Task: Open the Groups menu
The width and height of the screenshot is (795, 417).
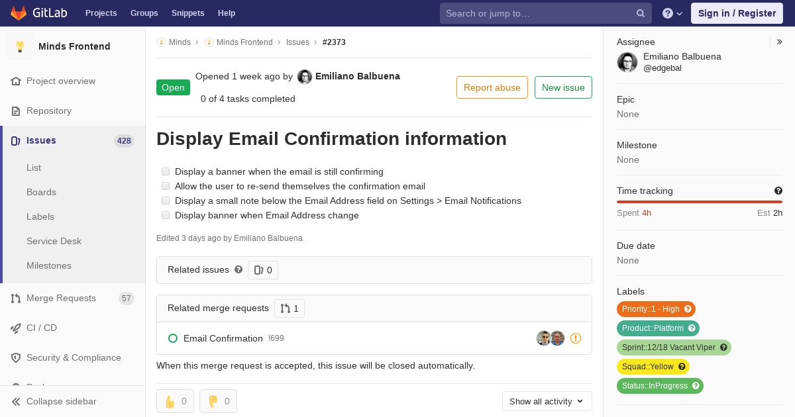Action: [x=144, y=13]
